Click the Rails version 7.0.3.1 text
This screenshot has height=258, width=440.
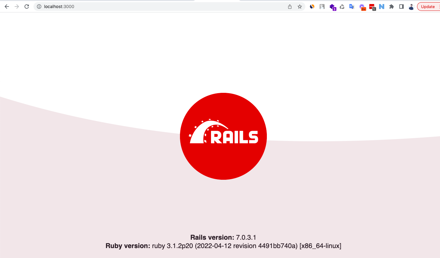223,238
